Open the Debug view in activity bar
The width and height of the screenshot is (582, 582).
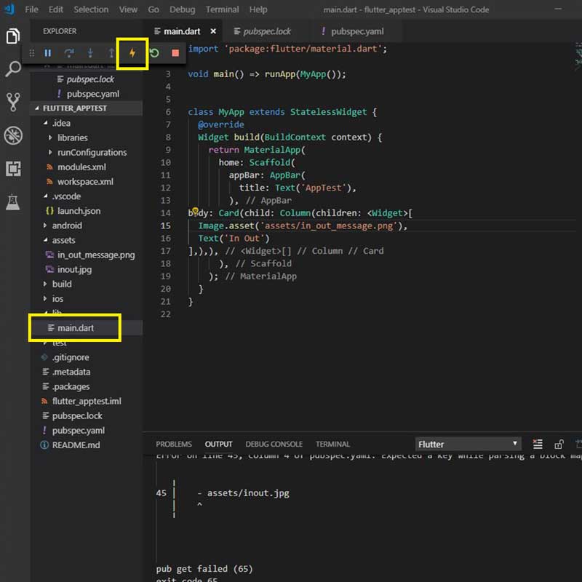pyautogui.click(x=13, y=135)
